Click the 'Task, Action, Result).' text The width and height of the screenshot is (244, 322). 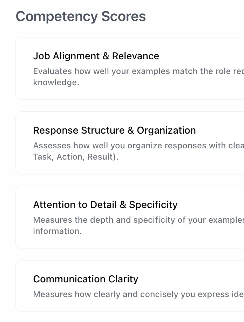pyautogui.click(x=76, y=157)
